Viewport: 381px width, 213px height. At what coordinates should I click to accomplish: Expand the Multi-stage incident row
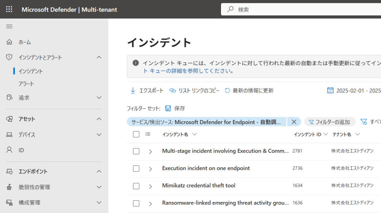150,152
